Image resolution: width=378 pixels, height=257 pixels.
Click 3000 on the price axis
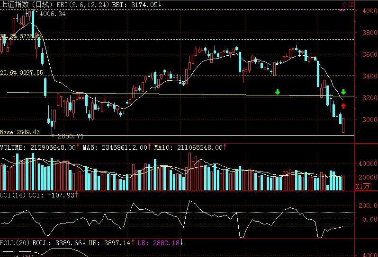370,120
